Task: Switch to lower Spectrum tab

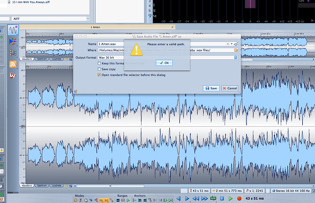Action: (x=42, y=186)
